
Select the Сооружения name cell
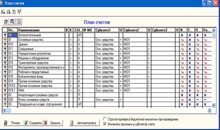click(x=41, y=49)
